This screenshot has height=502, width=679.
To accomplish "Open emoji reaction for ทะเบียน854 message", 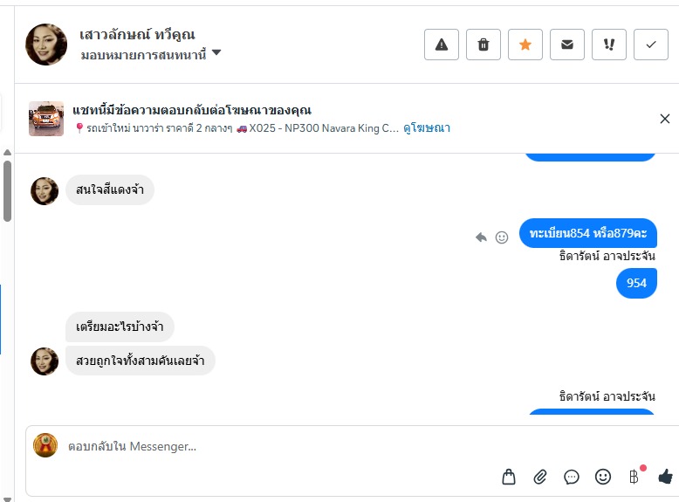I will [x=502, y=237].
